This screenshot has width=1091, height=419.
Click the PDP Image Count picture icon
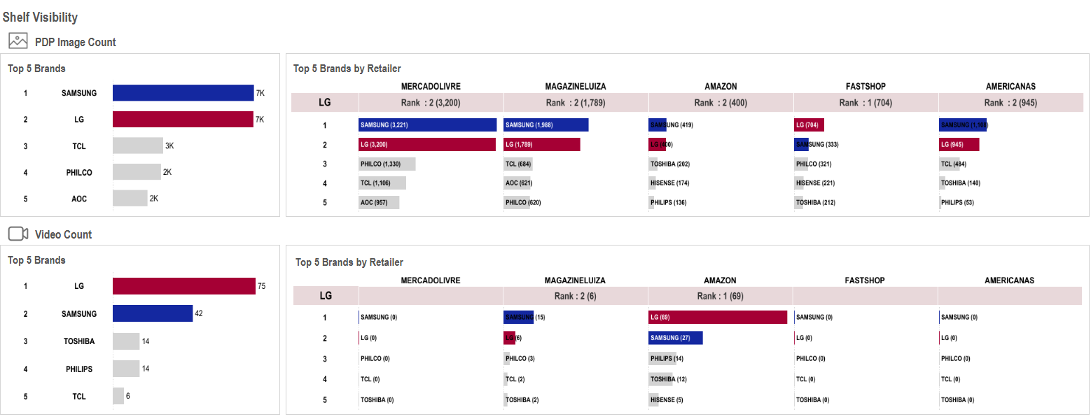[18, 41]
